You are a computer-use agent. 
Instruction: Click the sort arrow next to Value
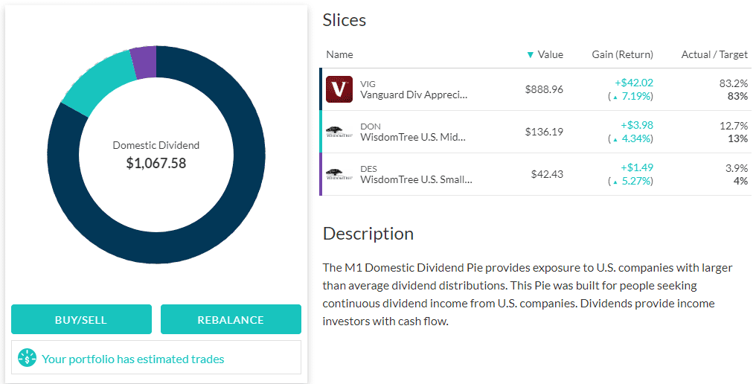(x=531, y=55)
